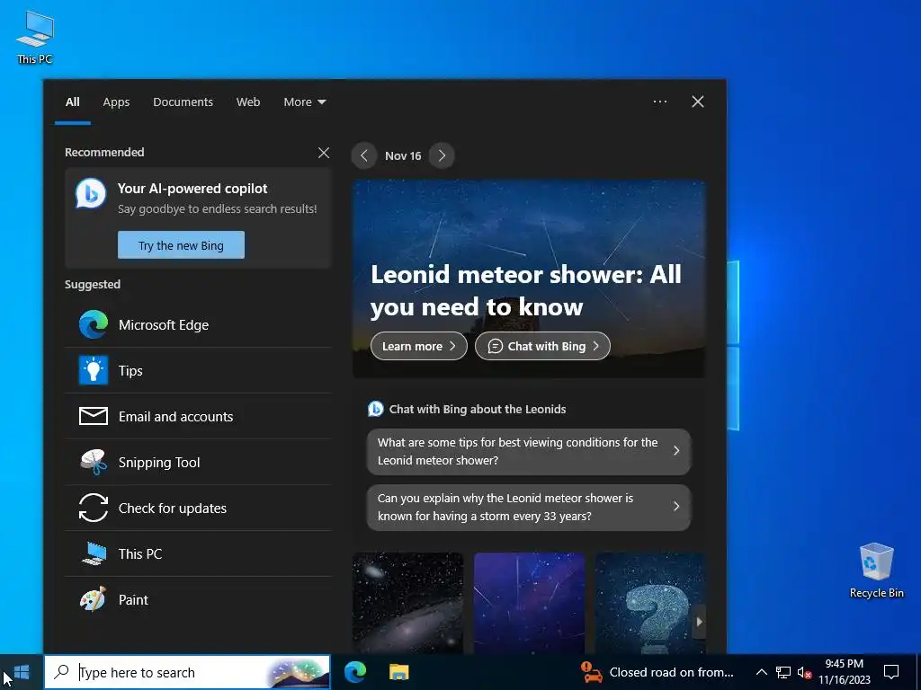Open the Tips app icon
Viewport: 921px width, 690px height.
94,370
